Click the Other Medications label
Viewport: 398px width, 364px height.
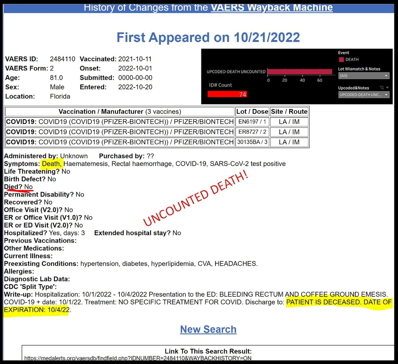tap(34, 248)
